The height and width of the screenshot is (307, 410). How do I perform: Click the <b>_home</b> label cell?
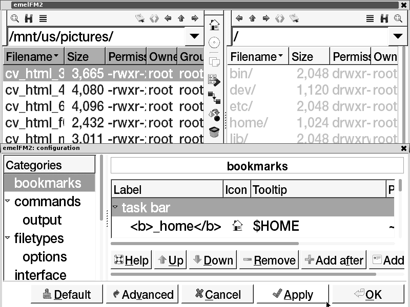[176, 226]
